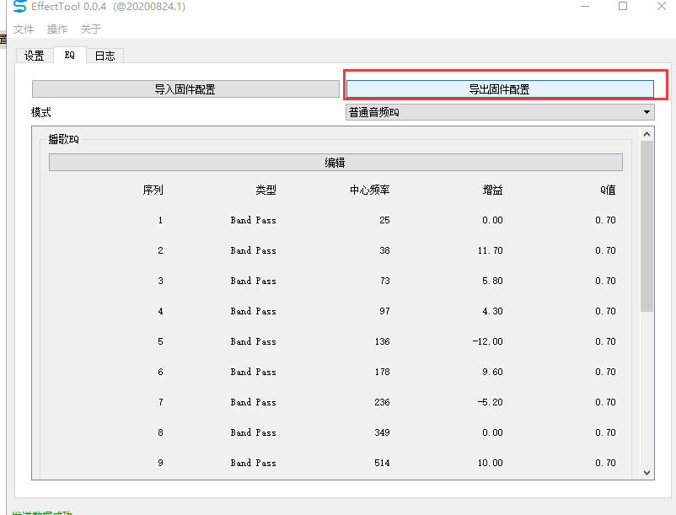Open the 普通音频EQ mode dropdown
Screen dimensions: 676x515
500,112
